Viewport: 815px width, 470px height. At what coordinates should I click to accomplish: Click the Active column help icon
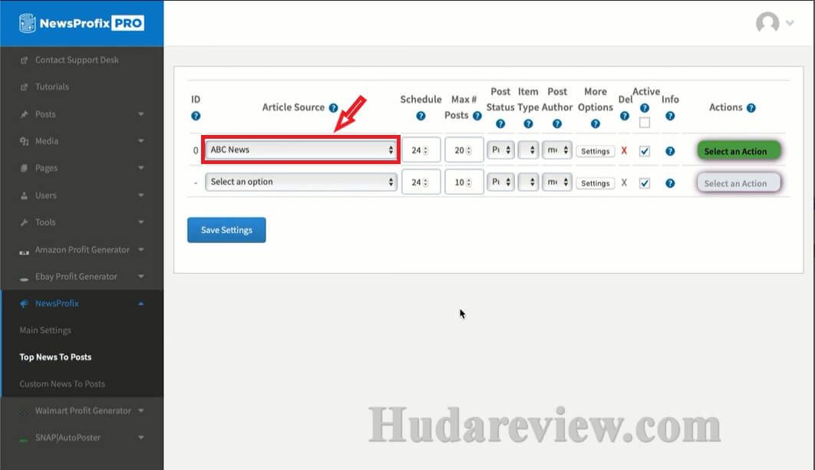point(644,108)
